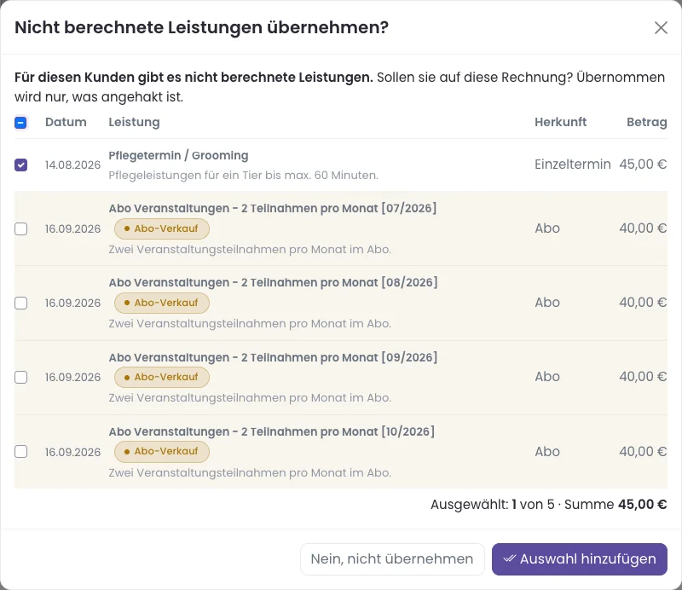This screenshot has height=590, width=682.
Task: Click the 'Leistung' column header
Action: (134, 122)
